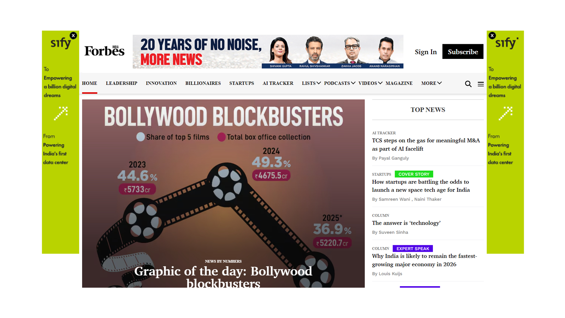
Task: Open the AI Tracker nav item
Action: 278,83
